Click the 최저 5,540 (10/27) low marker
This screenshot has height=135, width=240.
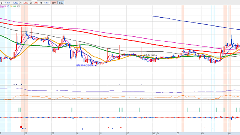[x=86, y=66]
